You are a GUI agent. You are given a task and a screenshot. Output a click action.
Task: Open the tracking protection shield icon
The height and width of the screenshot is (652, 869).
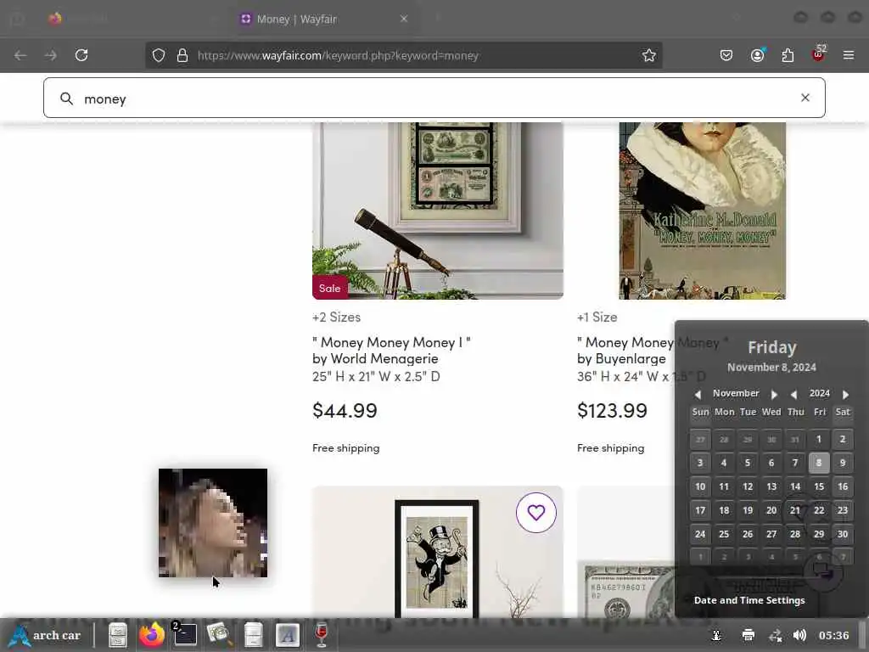coord(159,55)
